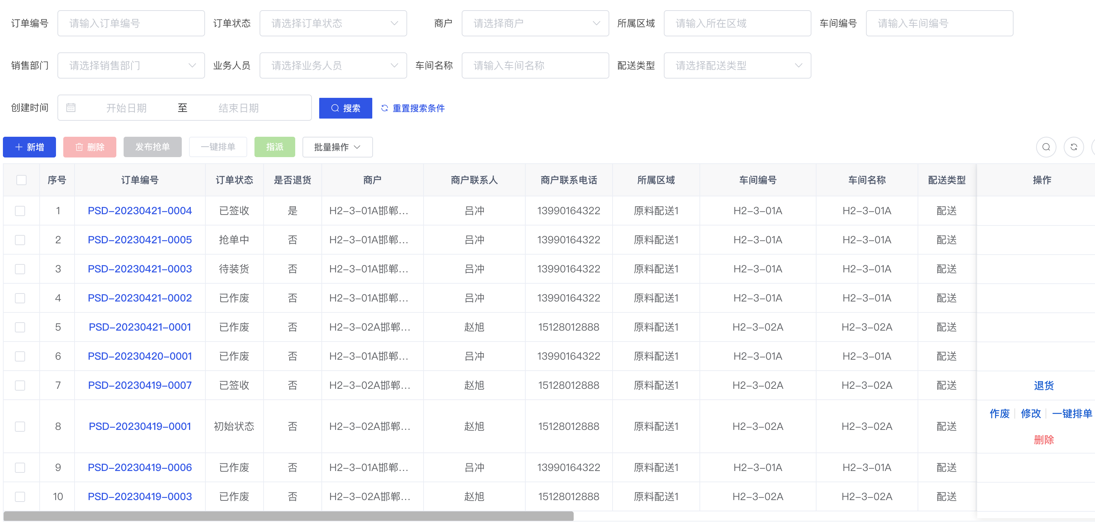Click 退货 for order PSD-20230419-0007

(x=1044, y=386)
